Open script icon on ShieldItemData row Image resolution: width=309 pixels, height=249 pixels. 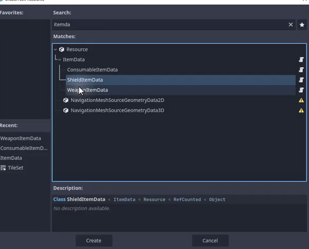click(301, 80)
